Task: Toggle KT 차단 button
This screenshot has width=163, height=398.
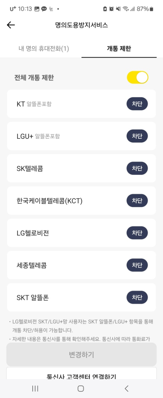Action: (x=137, y=104)
